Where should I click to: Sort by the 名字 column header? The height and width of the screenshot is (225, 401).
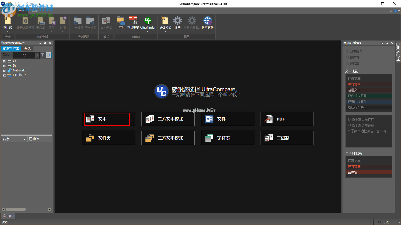click(14, 139)
